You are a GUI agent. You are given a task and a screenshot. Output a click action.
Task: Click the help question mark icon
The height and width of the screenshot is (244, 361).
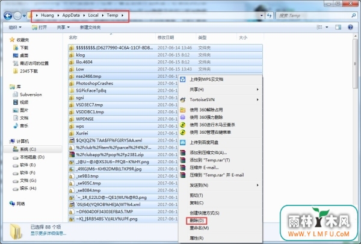tap(350, 27)
